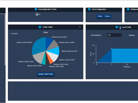Collapse the Traffic Profile panel chevron
138x103 pixels.
point(80,27)
